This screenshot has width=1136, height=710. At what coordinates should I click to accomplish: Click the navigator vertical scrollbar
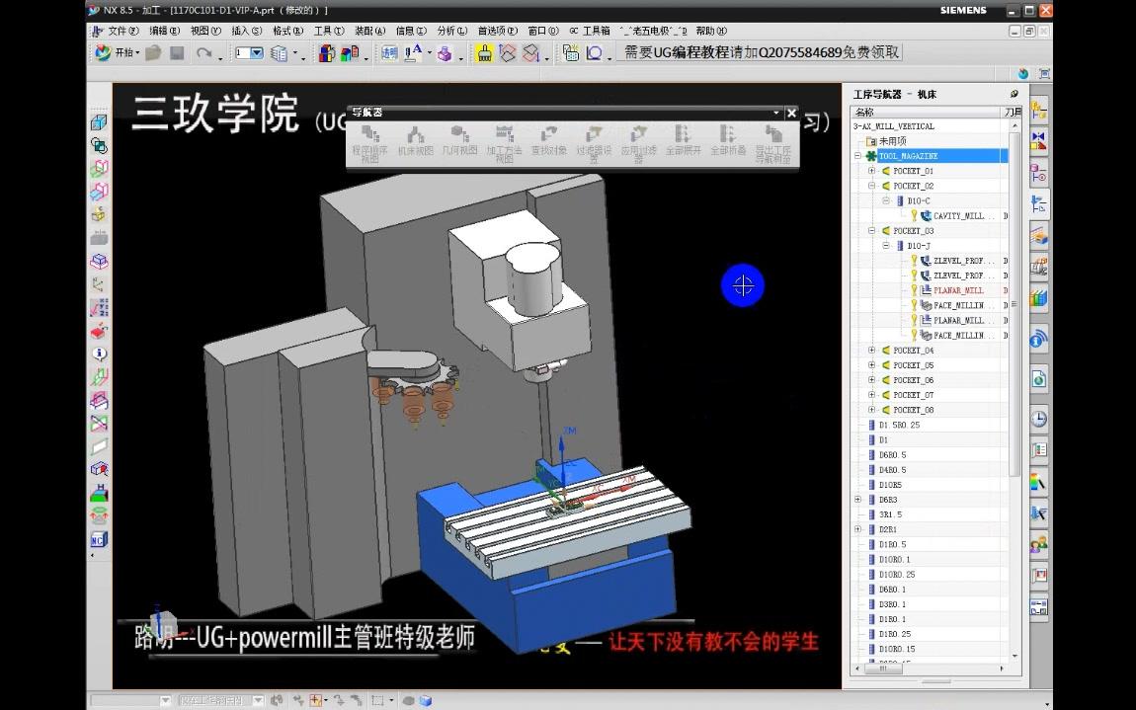point(1014,304)
